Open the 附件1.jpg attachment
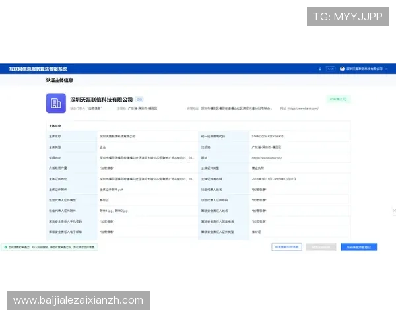This screenshot has width=396, height=317. point(106,211)
